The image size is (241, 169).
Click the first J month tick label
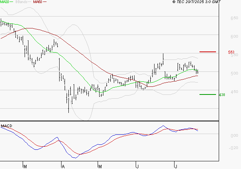tap(138, 167)
